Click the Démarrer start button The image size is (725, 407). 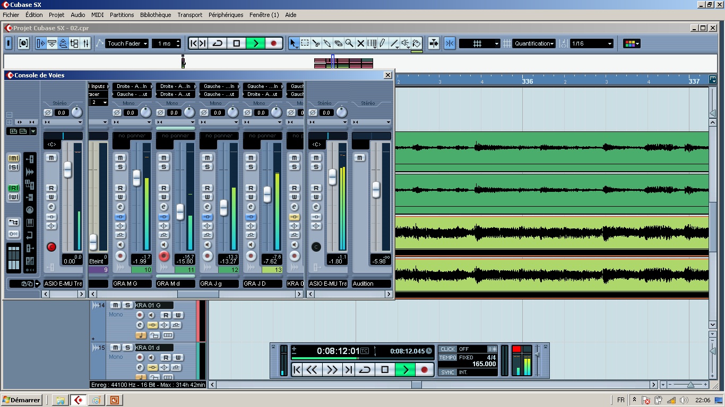pos(22,400)
